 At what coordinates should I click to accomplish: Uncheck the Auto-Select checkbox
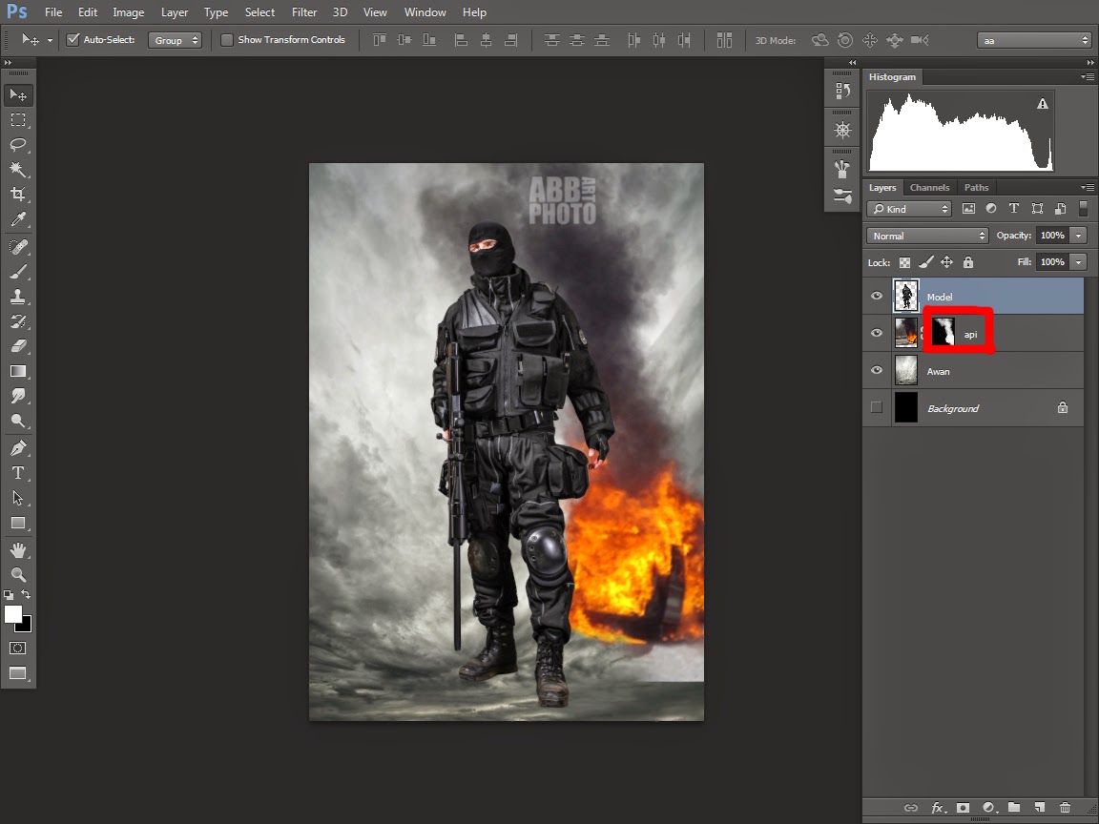(73, 40)
